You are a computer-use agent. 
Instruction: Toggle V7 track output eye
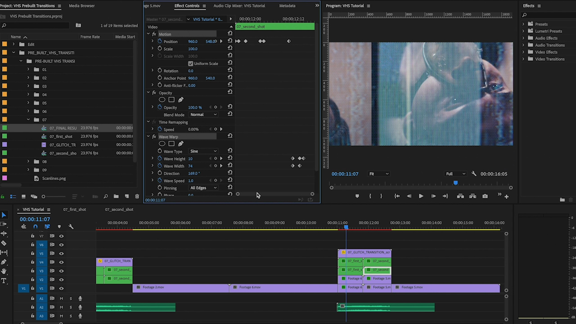point(61,236)
